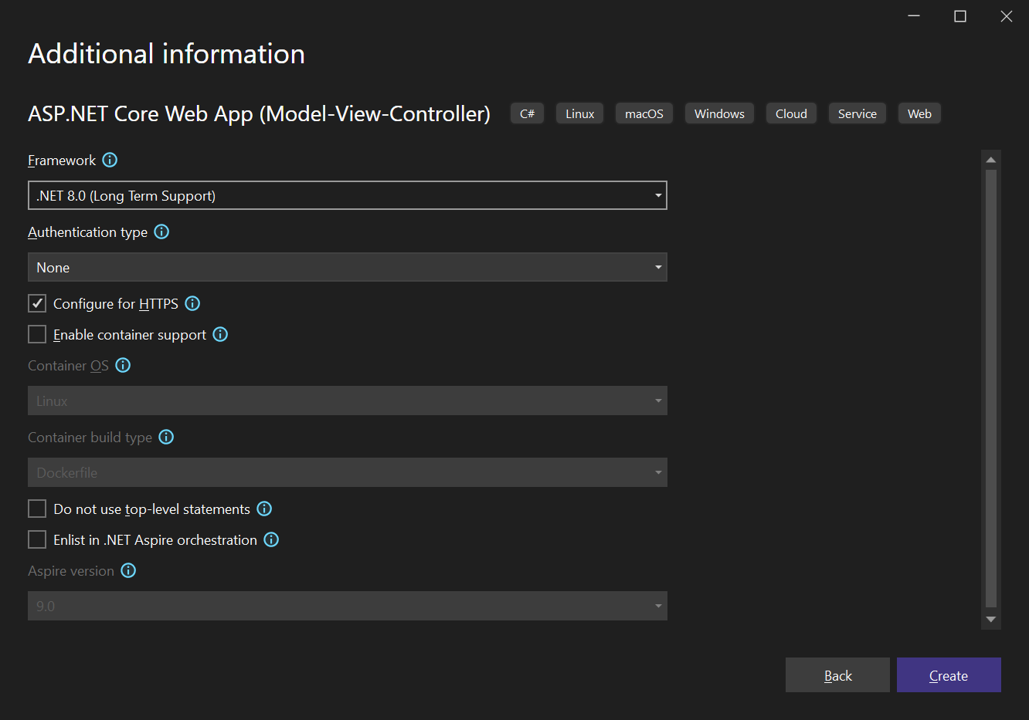Click the Aspire version info icon
This screenshot has width=1029, height=720.
click(128, 570)
